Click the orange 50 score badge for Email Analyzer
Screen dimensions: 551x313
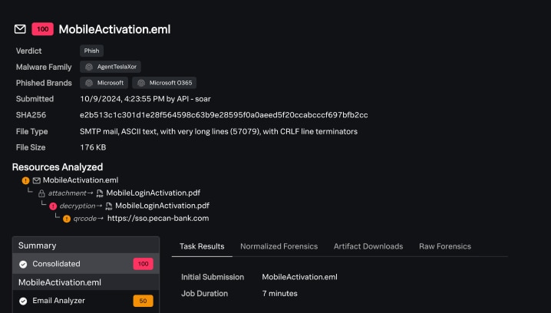coord(143,301)
